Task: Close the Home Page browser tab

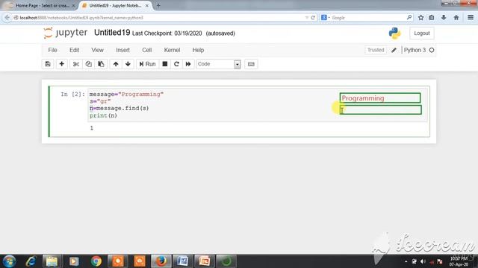Action: point(73,5)
